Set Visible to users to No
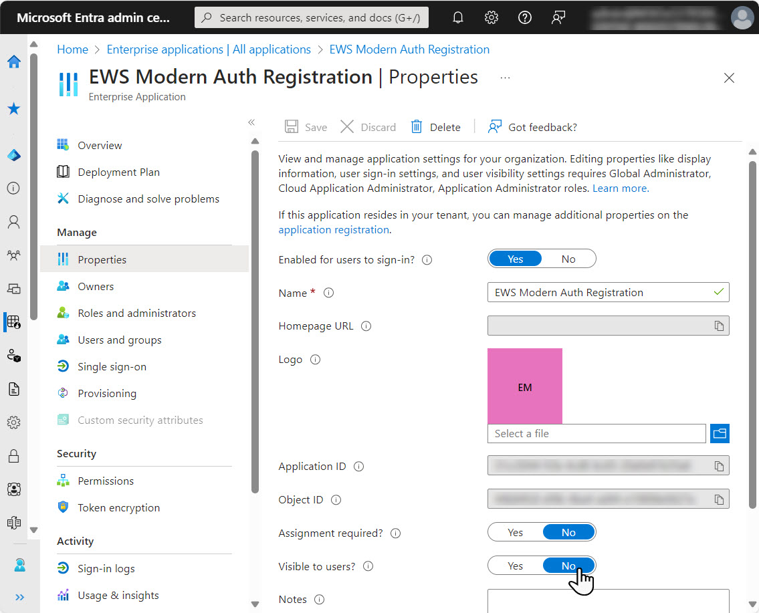Viewport: 759px width, 613px height. [568, 566]
